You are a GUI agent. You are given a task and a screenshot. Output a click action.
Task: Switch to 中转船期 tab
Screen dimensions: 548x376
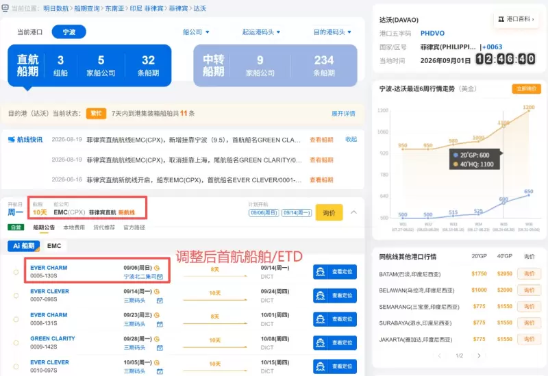275,65
